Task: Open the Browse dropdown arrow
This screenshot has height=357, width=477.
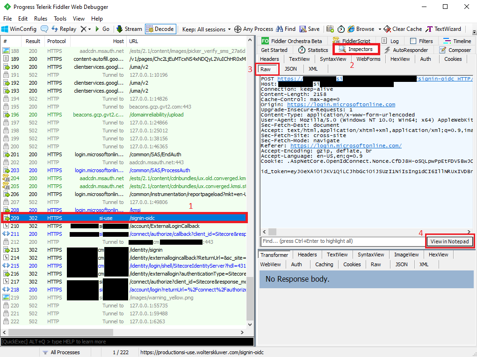Action: (x=380, y=29)
